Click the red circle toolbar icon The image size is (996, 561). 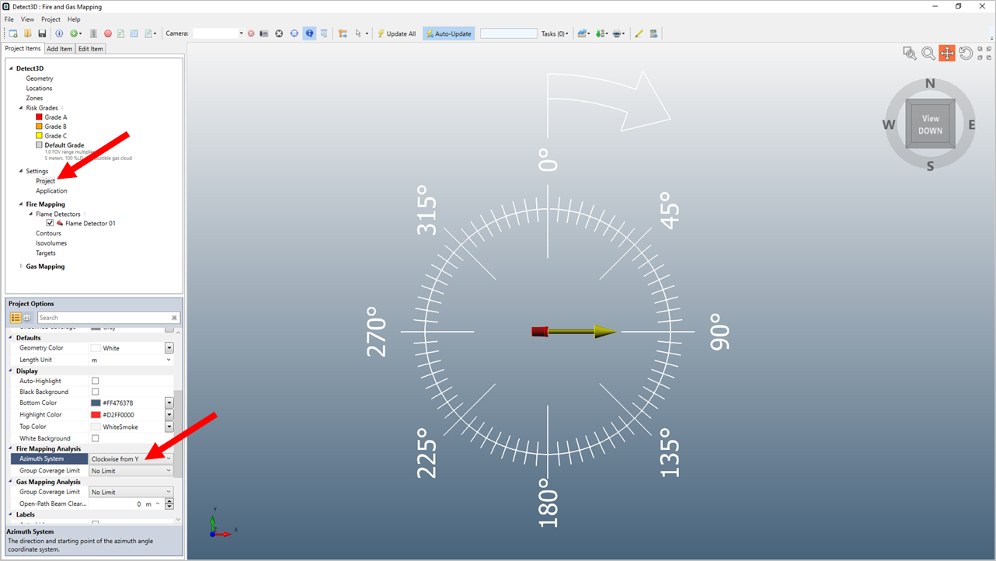click(108, 33)
